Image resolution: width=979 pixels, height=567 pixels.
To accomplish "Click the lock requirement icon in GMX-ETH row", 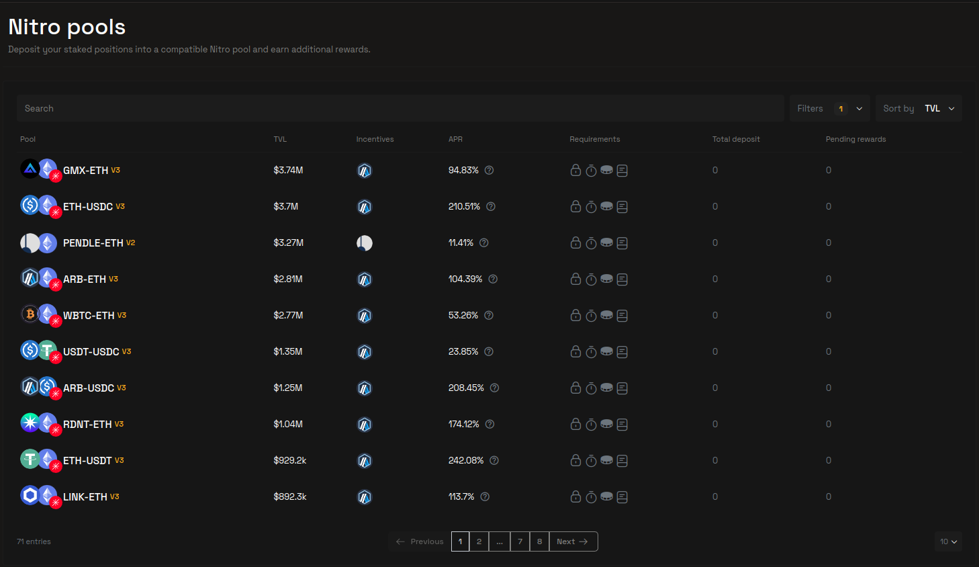I will point(575,170).
